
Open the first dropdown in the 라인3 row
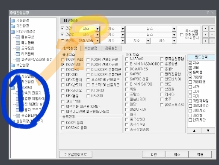tap(98, 41)
